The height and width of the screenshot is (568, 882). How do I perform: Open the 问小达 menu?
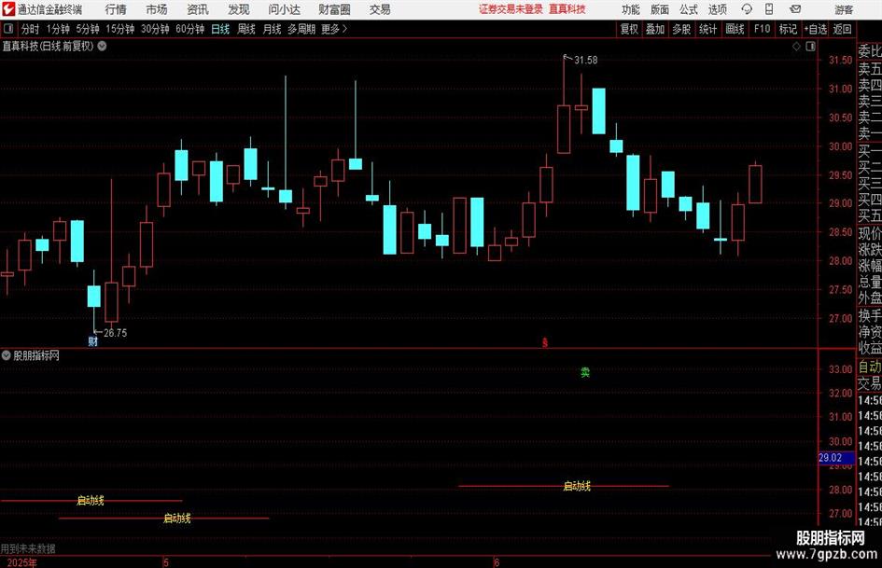coord(284,9)
